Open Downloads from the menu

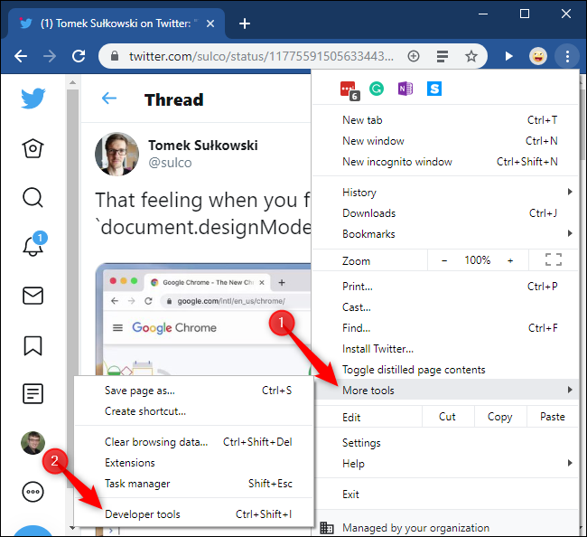(x=445, y=212)
